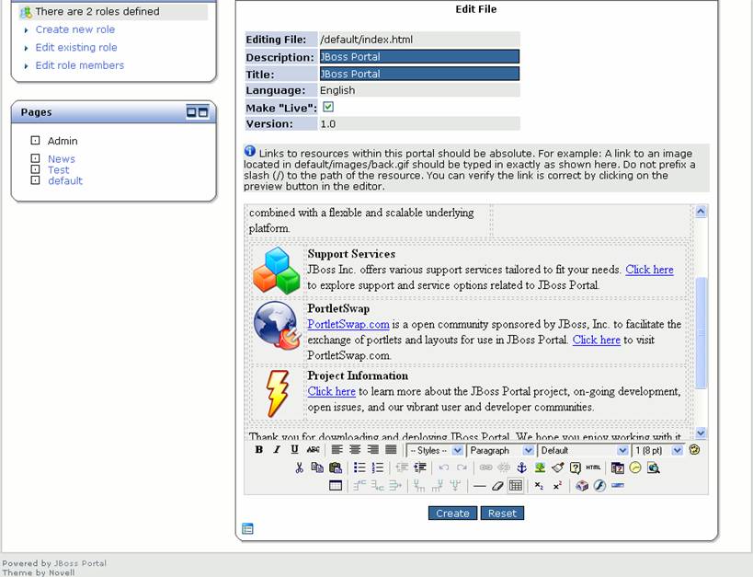This screenshot has height=577, width=753.
Task: Click 'Click here' link under Project Information
Action: pos(331,391)
